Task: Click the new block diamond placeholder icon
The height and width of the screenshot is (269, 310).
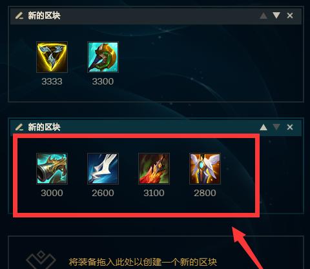Action: coord(41,260)
